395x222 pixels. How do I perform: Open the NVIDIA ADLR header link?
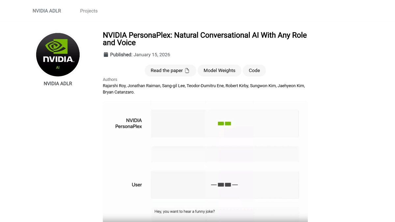pyautogui.click(x=47, y=11)
